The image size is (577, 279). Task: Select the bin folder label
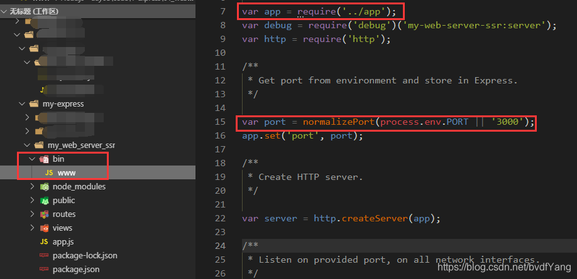(58, 159)
